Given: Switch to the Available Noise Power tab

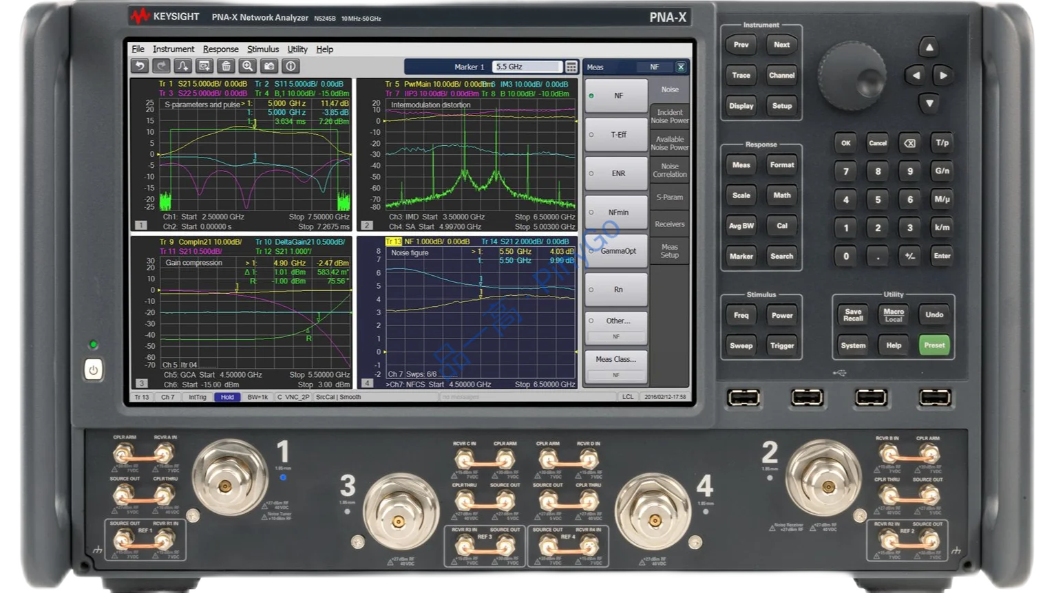Looking at the screenshot, I should pos(670,143).
